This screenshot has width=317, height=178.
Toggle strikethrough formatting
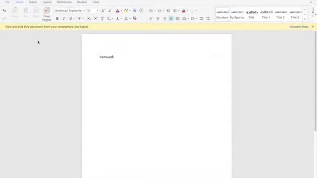79,18
